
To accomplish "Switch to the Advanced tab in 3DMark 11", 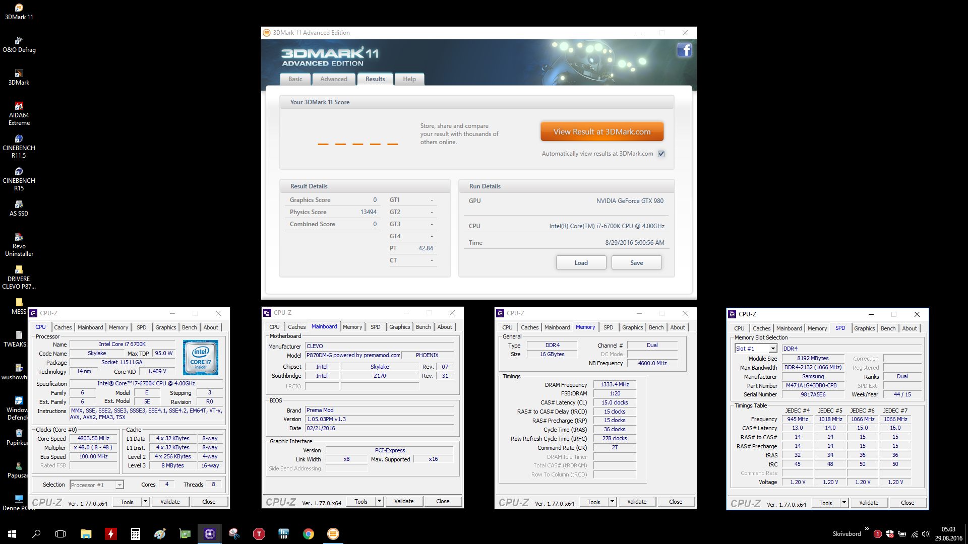I will 333,79.
